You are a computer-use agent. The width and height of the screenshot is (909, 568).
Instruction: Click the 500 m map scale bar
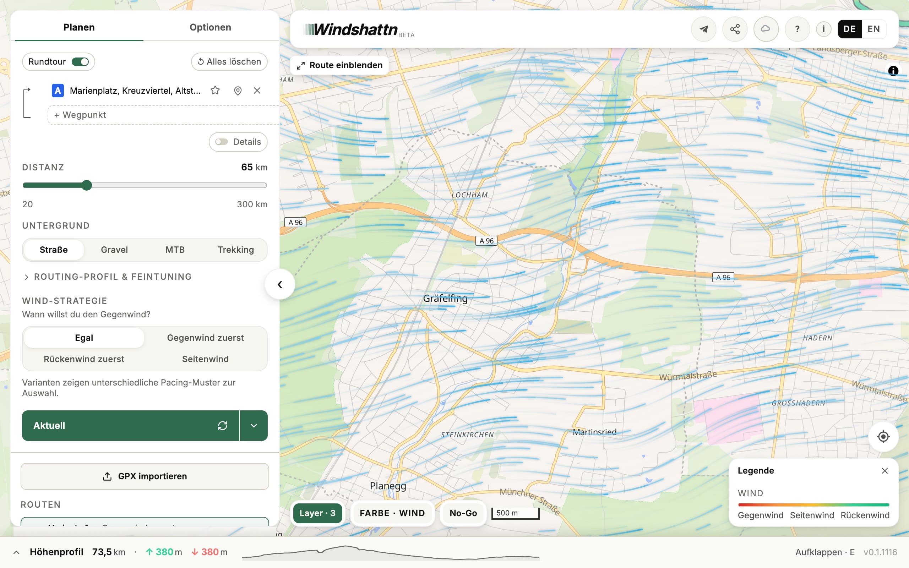coord(515,513)
